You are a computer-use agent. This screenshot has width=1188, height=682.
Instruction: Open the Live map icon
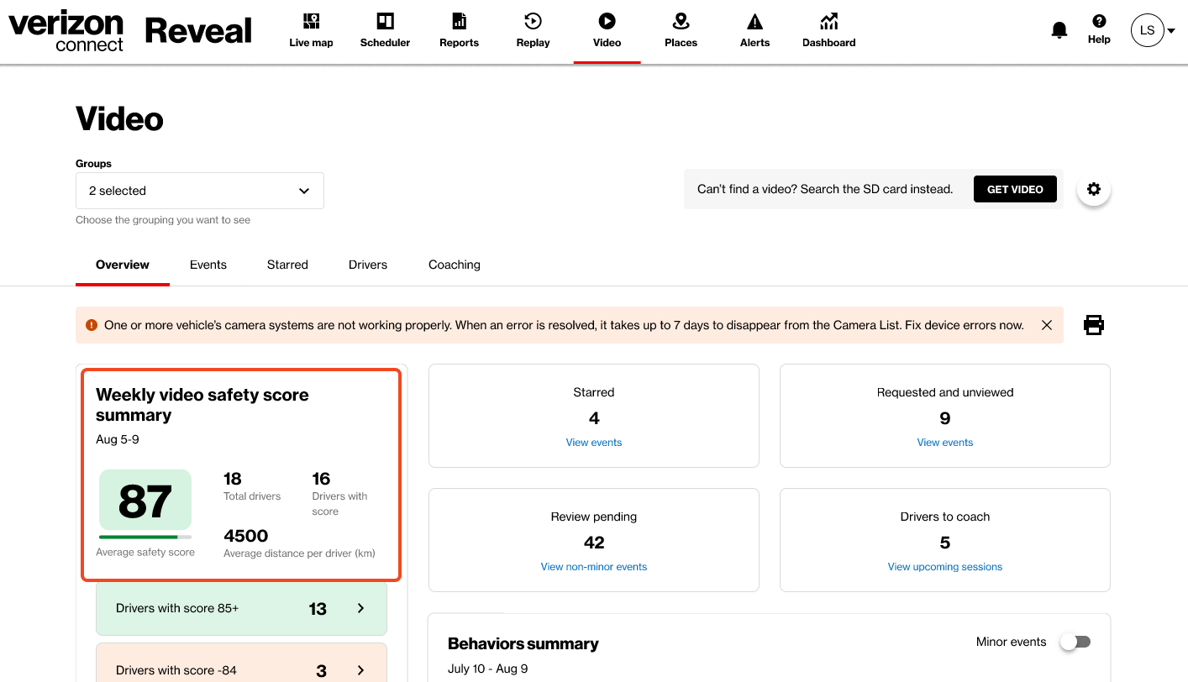click(311, 21)
